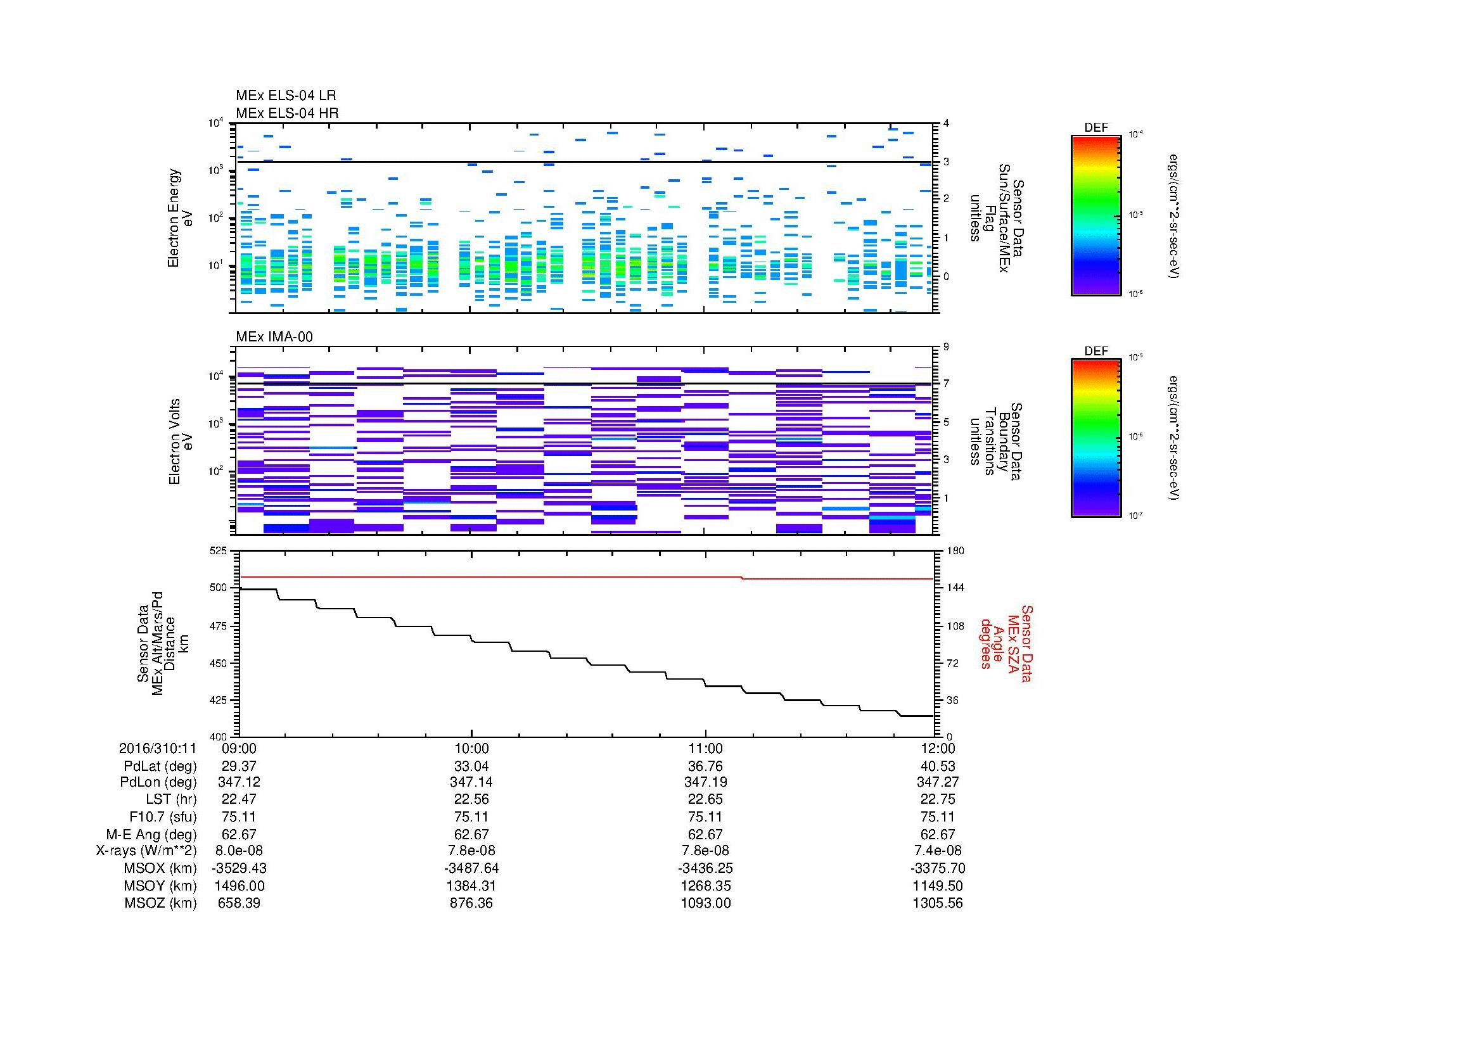This screenshot has height=1047, width=1482.
Task: Click the MSOX value -3529.43
Action: pyautogui.click(x=239, y=868)
